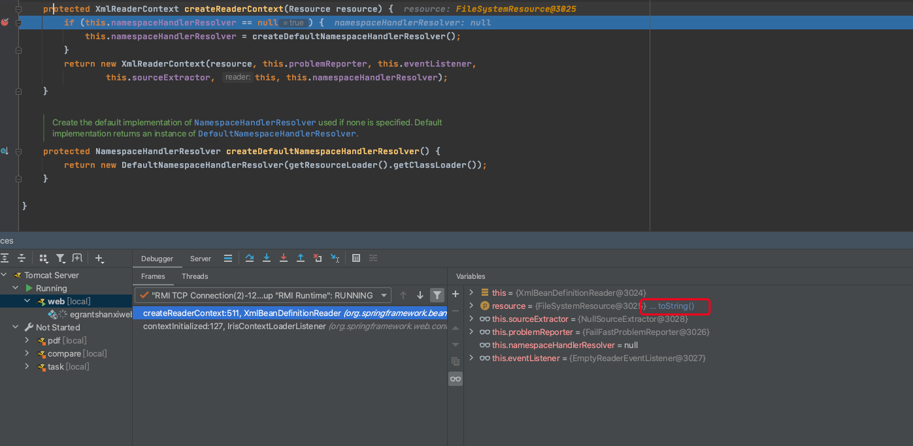Click the Step Over debugger icon
Image resolution: width=913 pixels, height=446 pixels.
[x=249, y=258]
